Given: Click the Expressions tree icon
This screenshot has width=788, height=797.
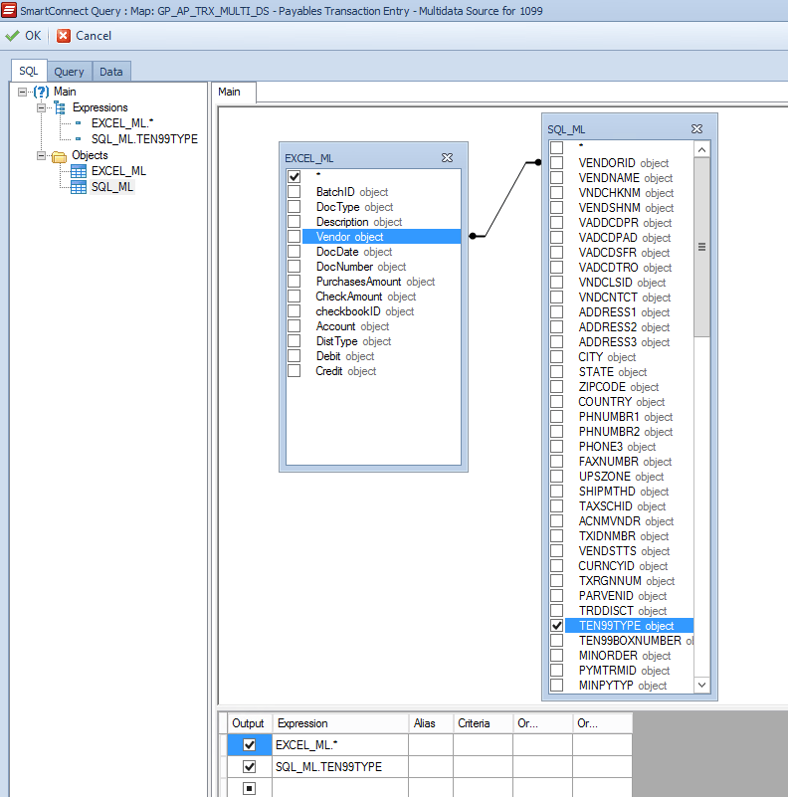Looking at the screenshot, I should 60,107.
